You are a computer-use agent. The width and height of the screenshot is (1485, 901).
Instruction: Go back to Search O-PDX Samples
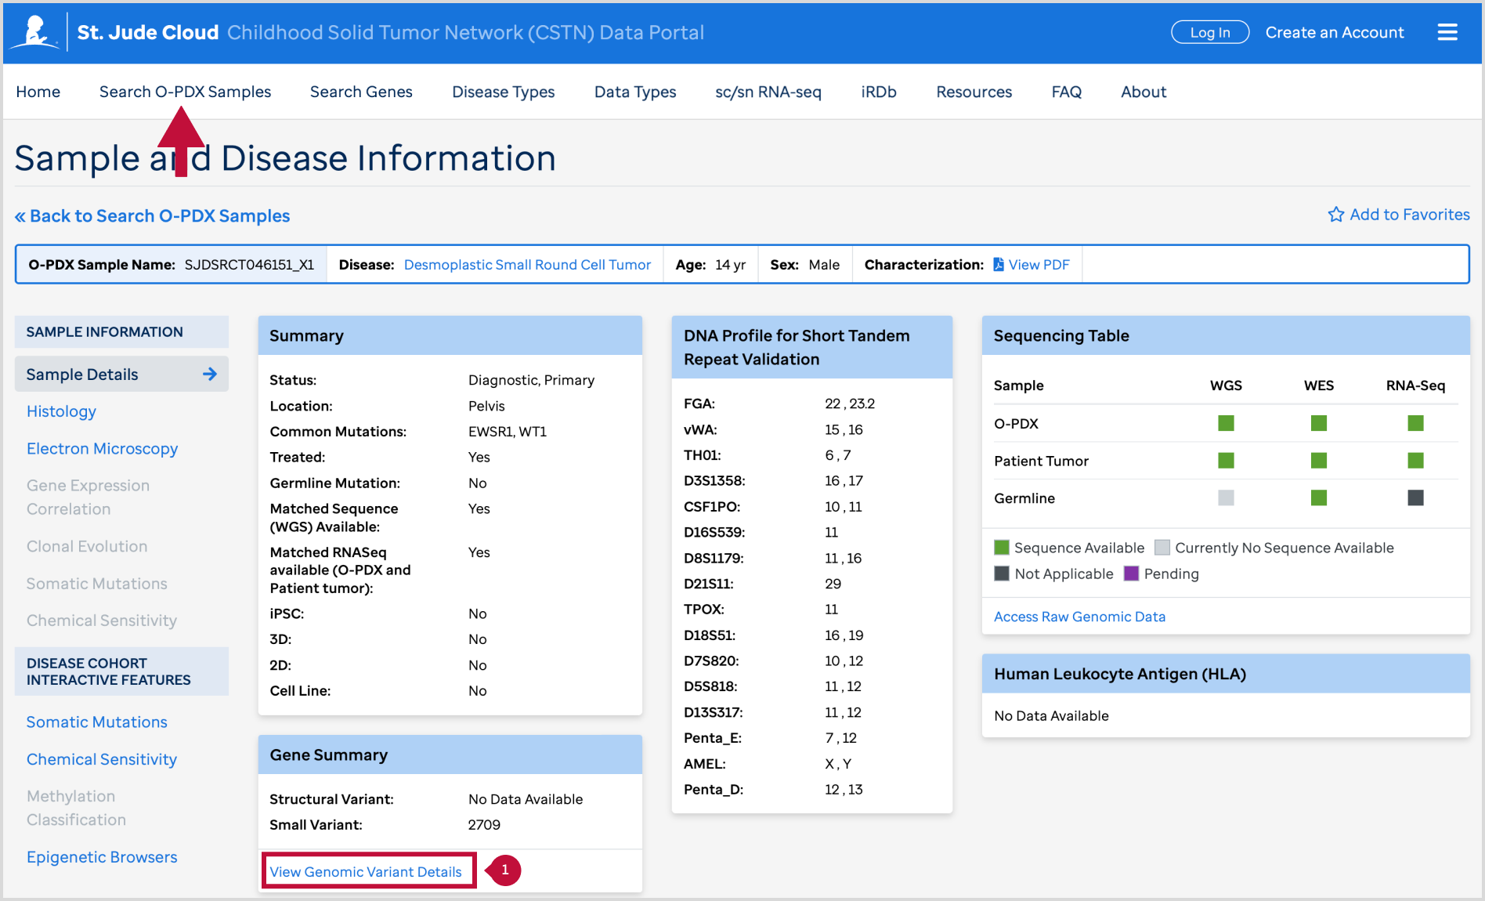(x=152, y=216)
